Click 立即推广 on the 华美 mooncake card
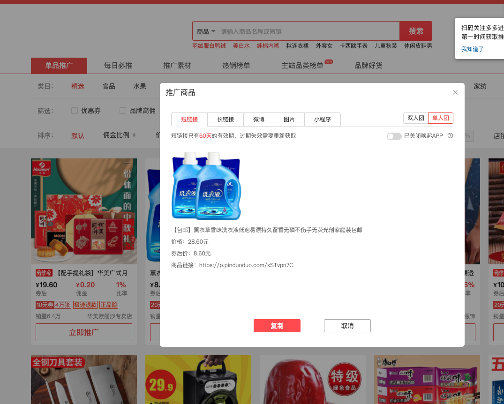The width and height of the screenshot is (504, 404). point(84,332)
